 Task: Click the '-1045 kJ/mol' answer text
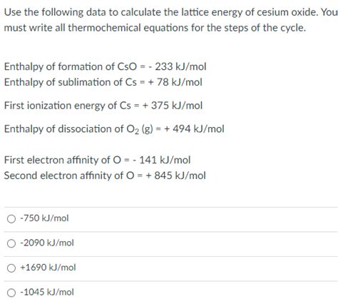coord(47,292)
